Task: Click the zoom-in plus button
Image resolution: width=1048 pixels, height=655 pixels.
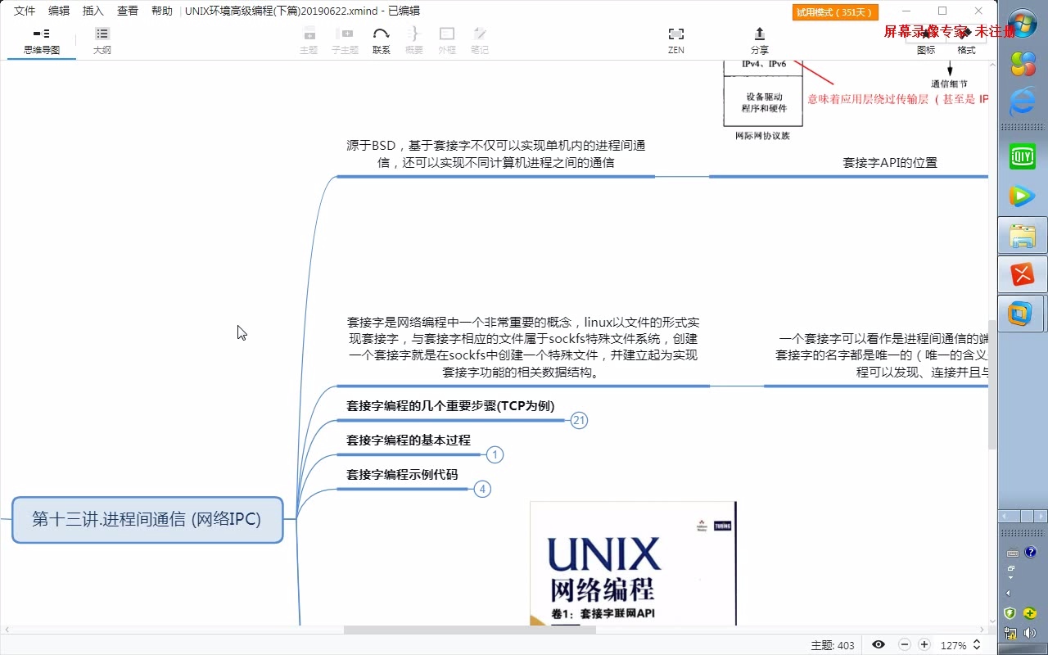Action: coord(924,645)
